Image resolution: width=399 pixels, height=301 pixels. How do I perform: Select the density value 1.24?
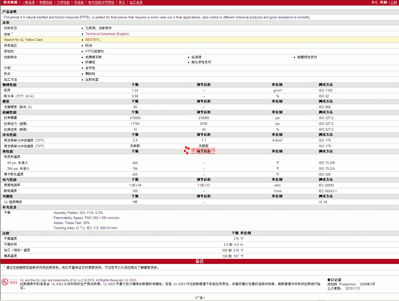pyautogui.click(x=135, y=90)
